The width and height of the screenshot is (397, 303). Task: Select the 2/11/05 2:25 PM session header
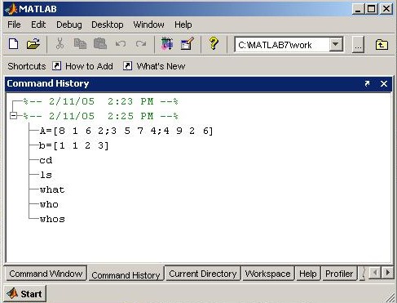(100, 116)
